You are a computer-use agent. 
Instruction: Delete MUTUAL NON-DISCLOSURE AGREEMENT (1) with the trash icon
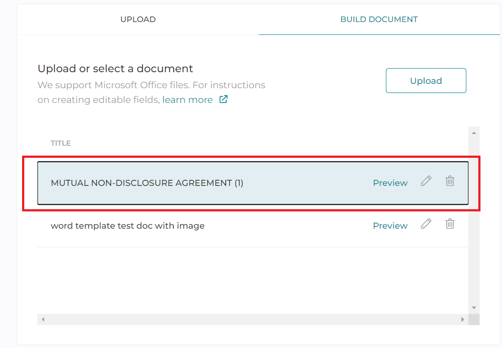(450, 181)
